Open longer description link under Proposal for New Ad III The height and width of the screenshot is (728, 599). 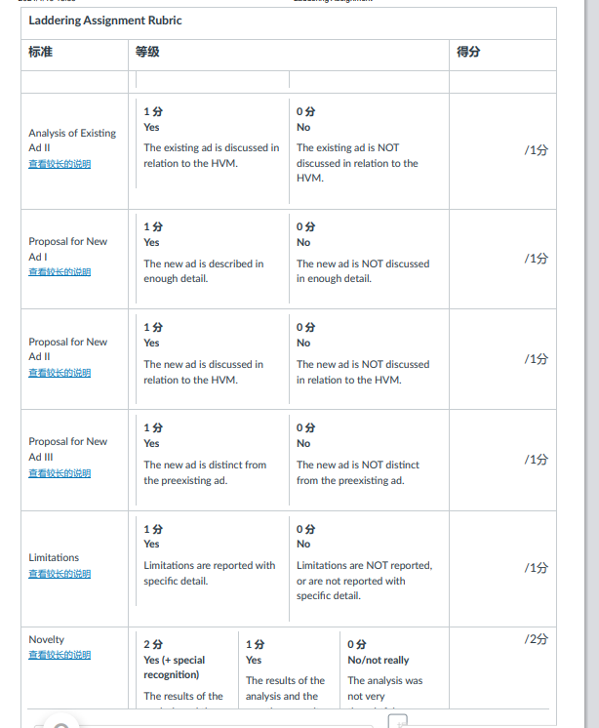tap(60, 473)
